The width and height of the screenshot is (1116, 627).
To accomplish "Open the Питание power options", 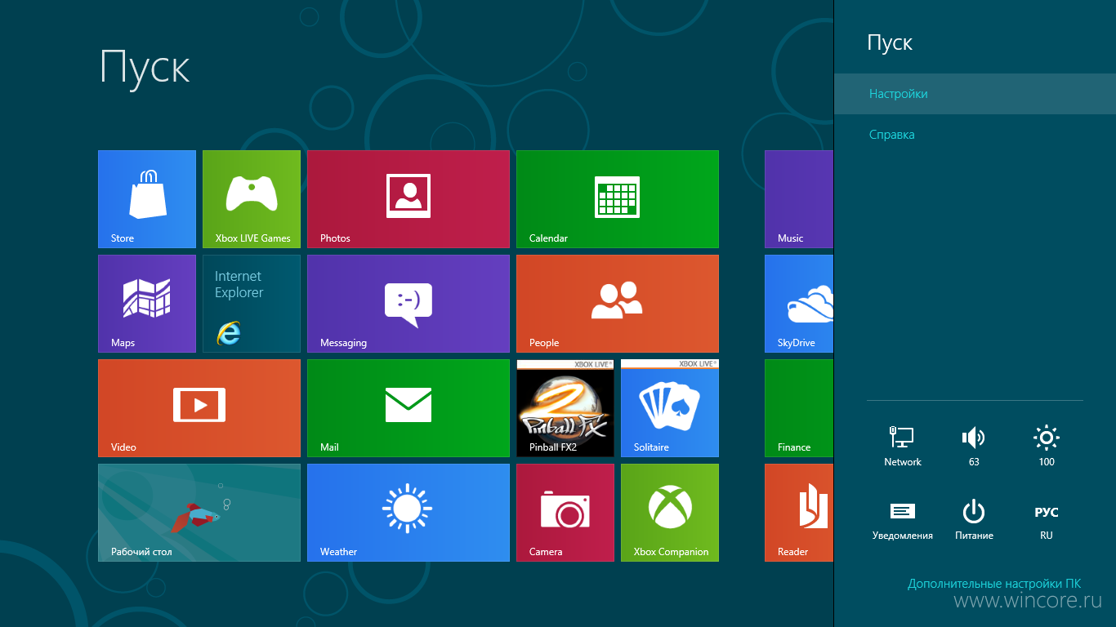I will (974, 520).
